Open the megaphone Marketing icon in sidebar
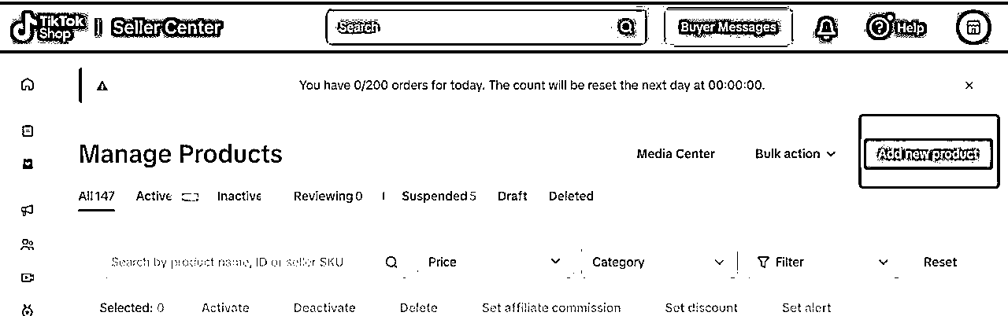Image resolution: width=1008 pixels, height=316 pixels. click(28, 210)
